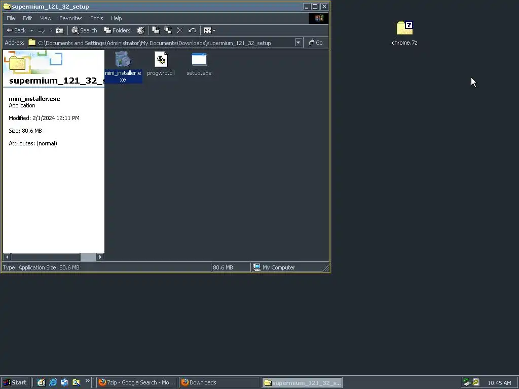Click the 'Size: 80.6 MB' info pane text
Screen dimensions: 519x389
tap(25, 131)
